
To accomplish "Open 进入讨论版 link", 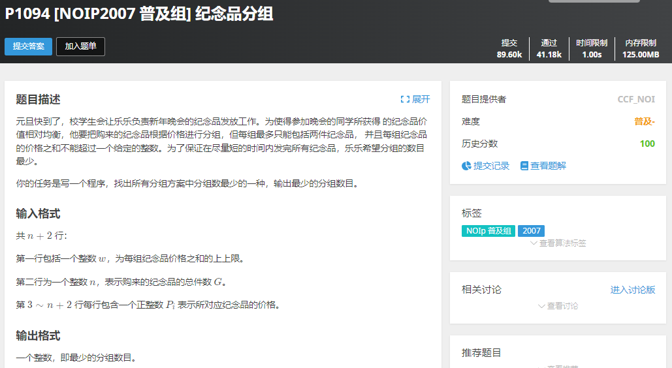I will pyautogui.click(x=633, y=290).
